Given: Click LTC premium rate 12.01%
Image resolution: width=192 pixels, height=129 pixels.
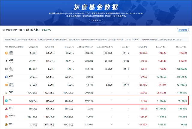Looking at the screenshot, I should pos(126,69).
